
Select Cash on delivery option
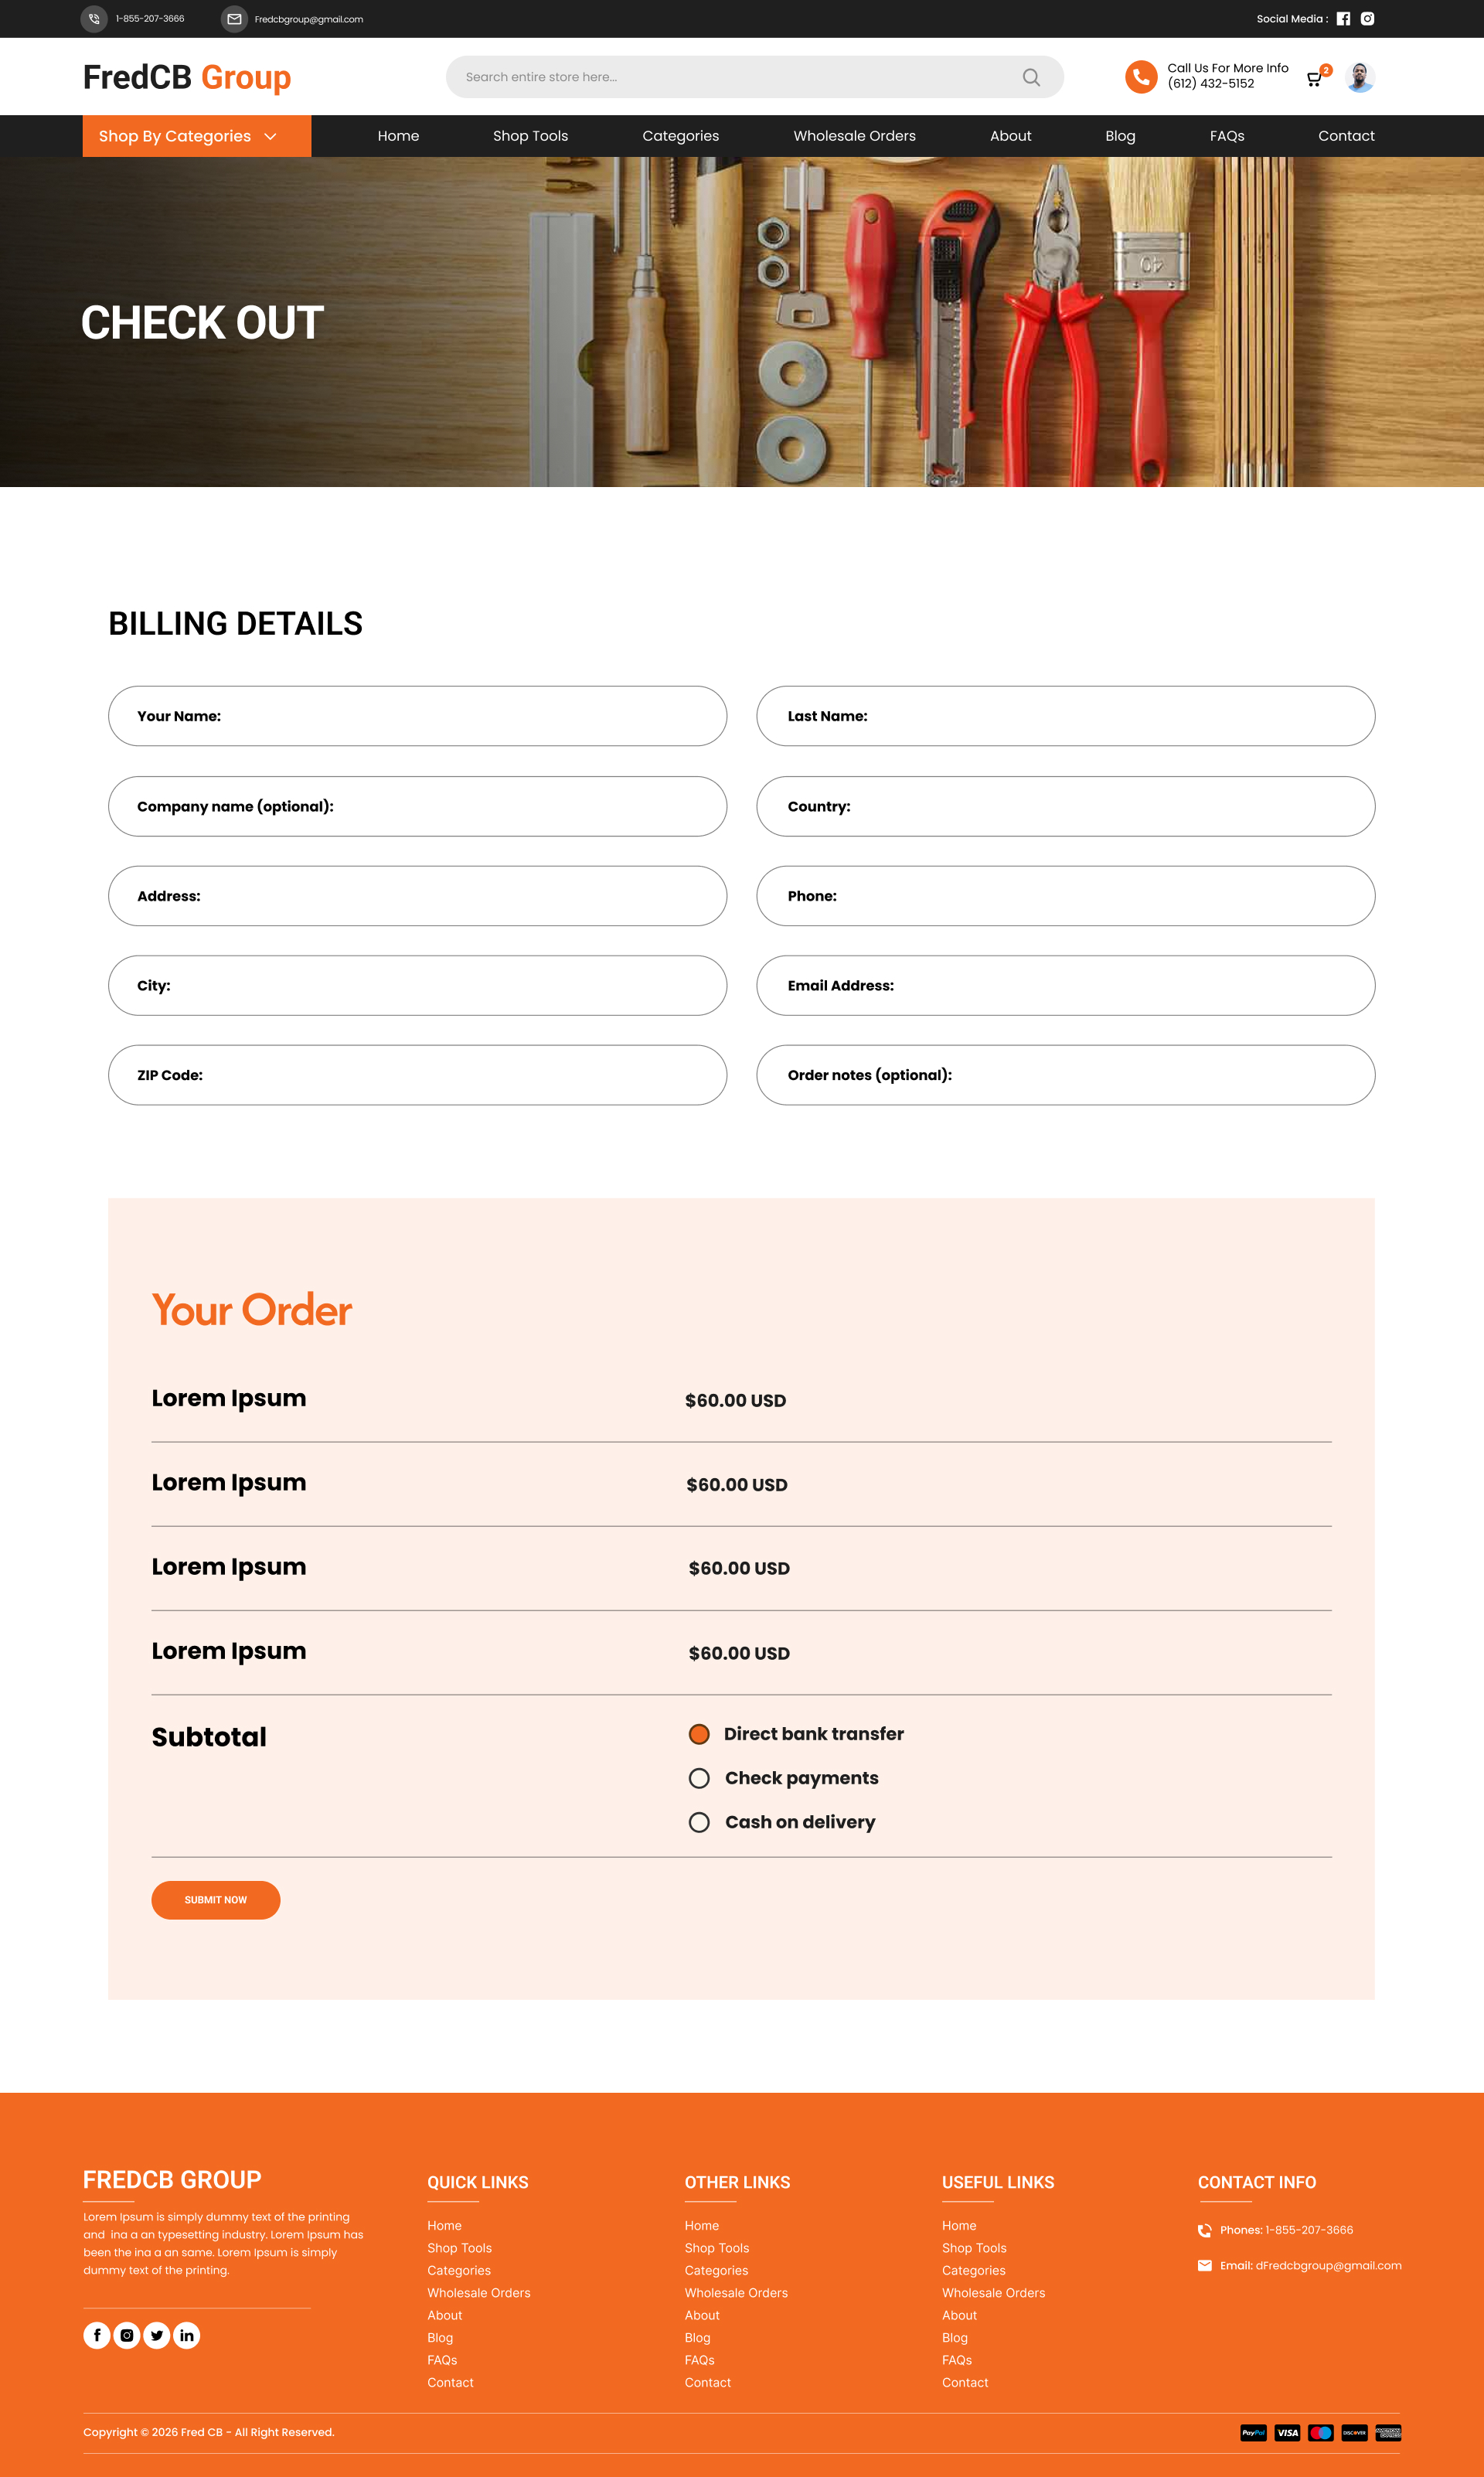(699, 1822)
